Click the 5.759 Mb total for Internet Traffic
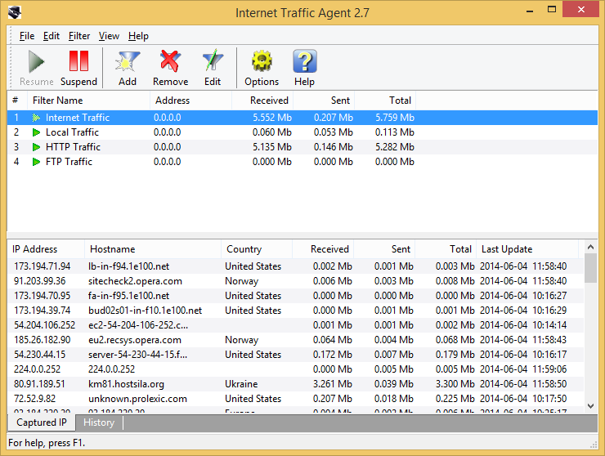This screenshot has width=605, height=456. pyautogui.click(x=395, y=118)
